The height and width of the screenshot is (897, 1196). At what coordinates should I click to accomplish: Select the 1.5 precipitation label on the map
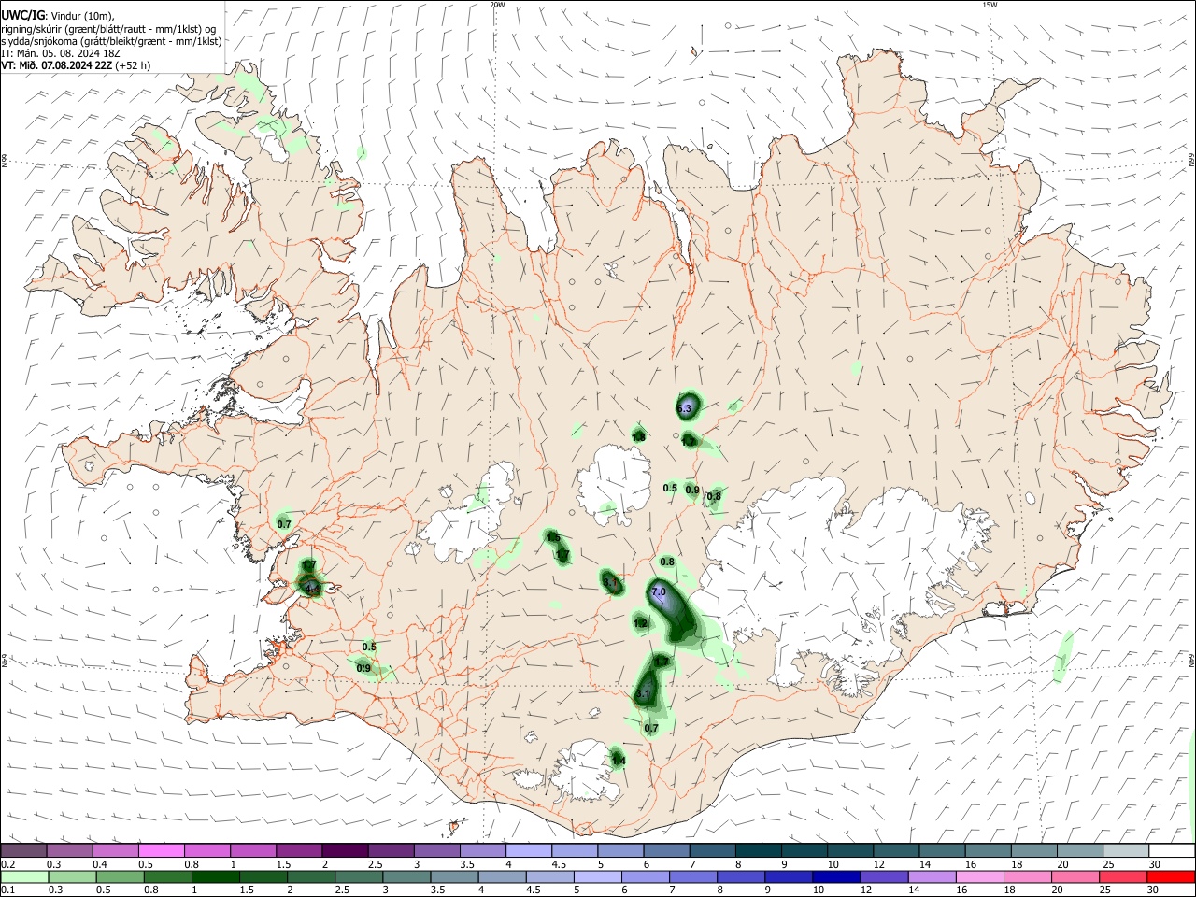553,537
